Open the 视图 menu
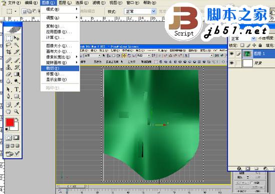 click(x=116, y=2)
